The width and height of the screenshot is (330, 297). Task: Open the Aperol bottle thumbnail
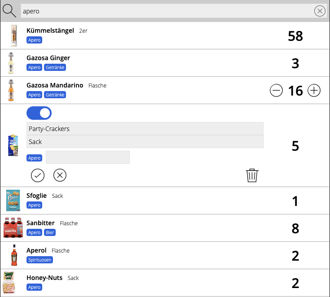pos(14,255)
